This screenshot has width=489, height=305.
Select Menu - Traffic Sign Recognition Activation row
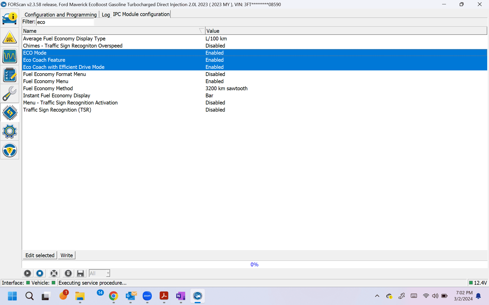coord(255,103)
